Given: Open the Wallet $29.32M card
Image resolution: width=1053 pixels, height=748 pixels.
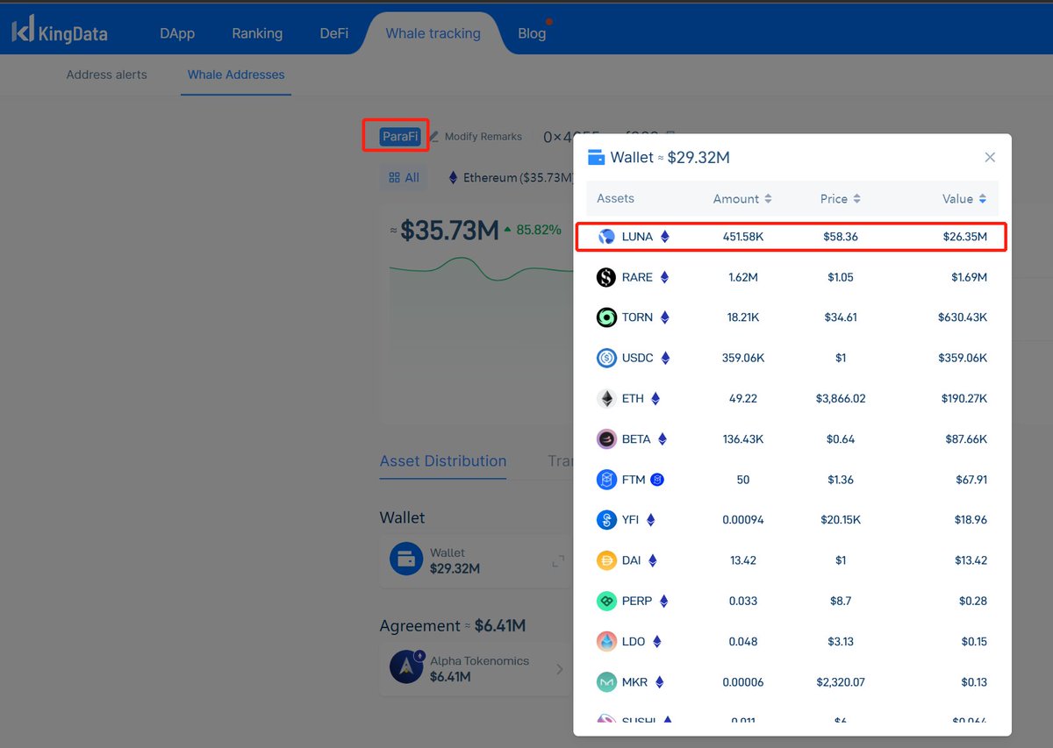Looking at the screenshot, I should [x=476, y=560].
